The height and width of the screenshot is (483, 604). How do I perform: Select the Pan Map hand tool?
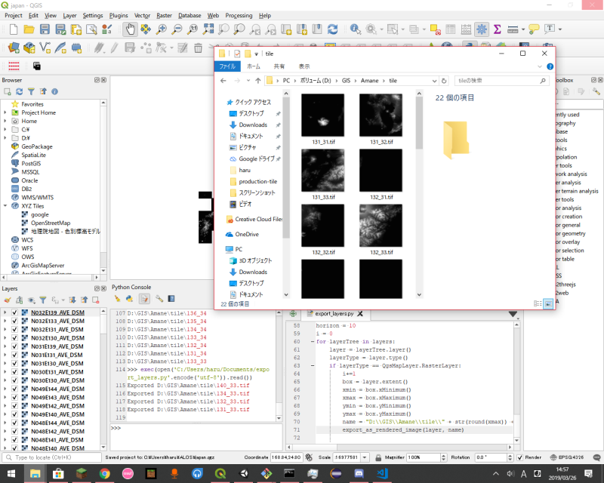click(130, 29)
